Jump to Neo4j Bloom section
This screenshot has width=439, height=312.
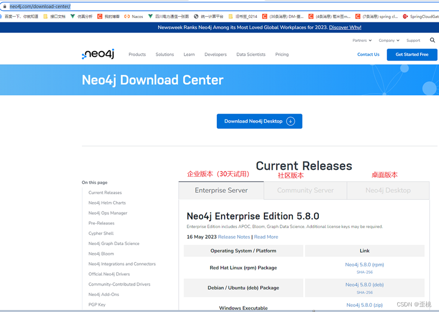coord(101,254)
